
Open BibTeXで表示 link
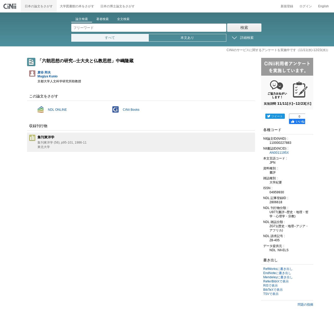pyautogui.click(x=273, y=290)
